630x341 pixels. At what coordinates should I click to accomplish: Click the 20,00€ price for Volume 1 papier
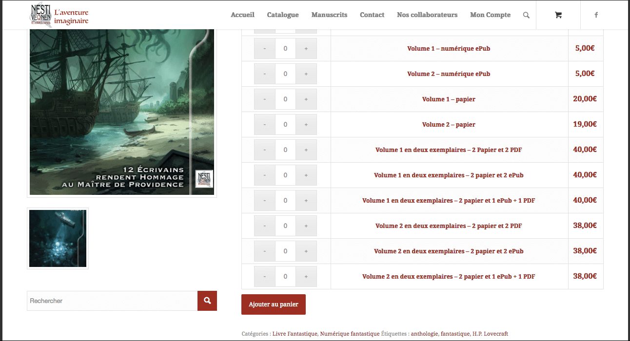[585, 99]
